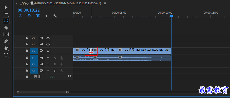Select the Ripple Edit tool
The image size is (230, 98).
click(x=6, y=21)
